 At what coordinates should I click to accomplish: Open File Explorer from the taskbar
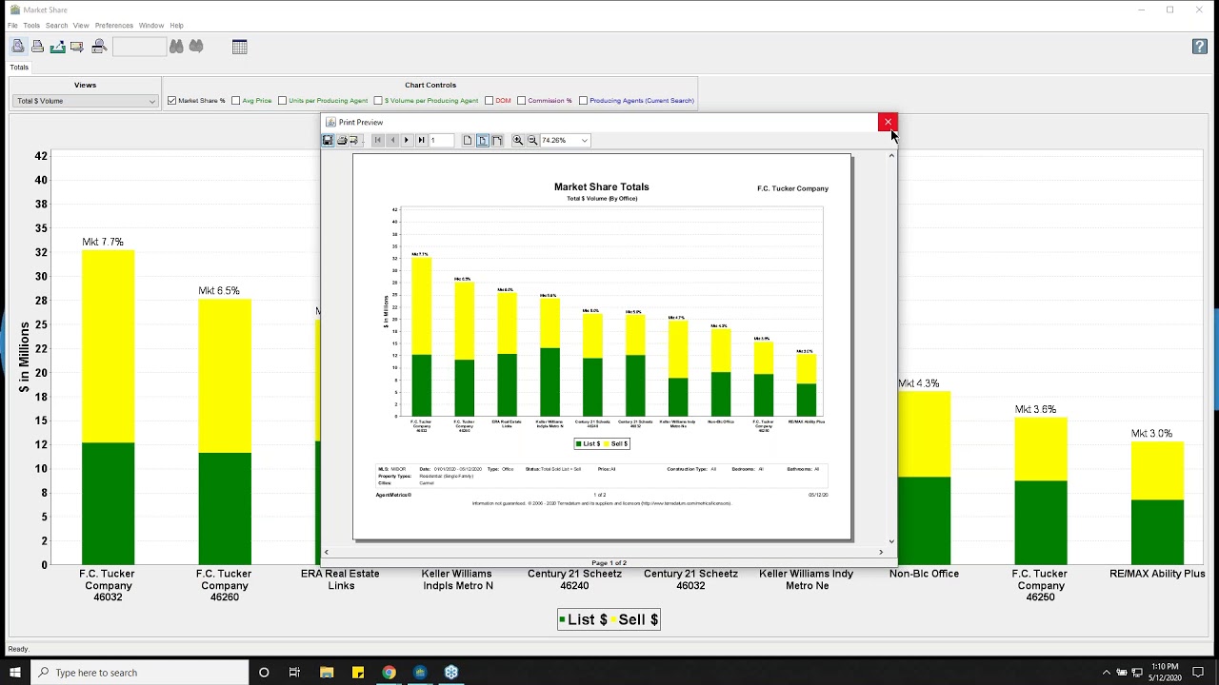tap(327, 673)
